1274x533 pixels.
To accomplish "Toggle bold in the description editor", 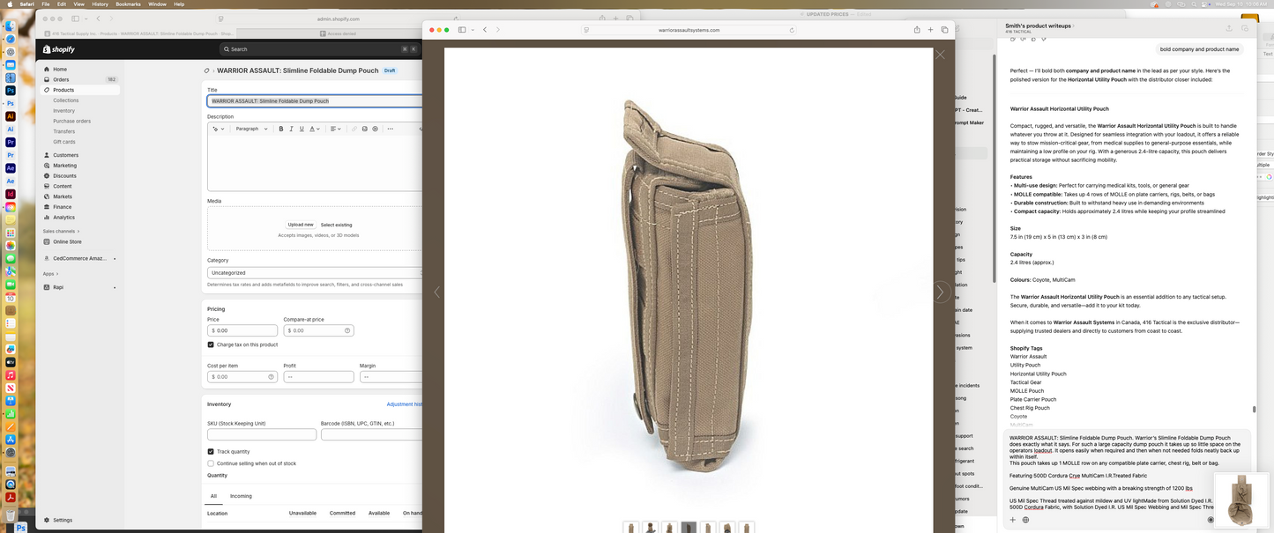I will (x=281, y=129).
